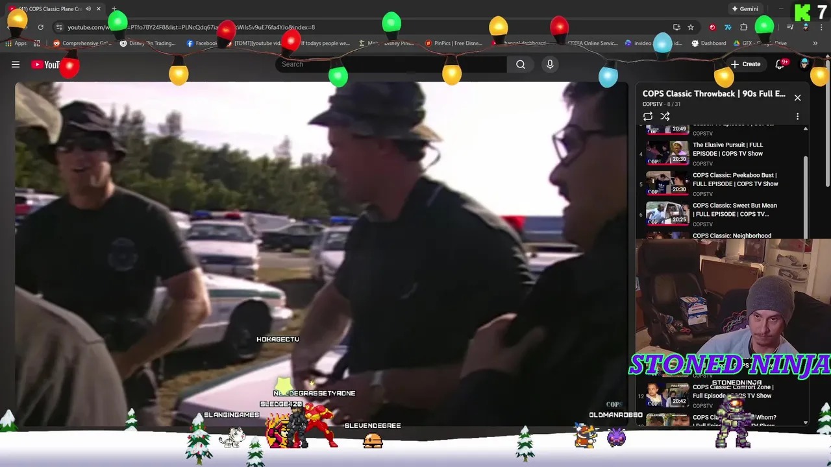Open the Facebook bookmark
Viewport: 831px width, 467px height.
coord(203,43)
